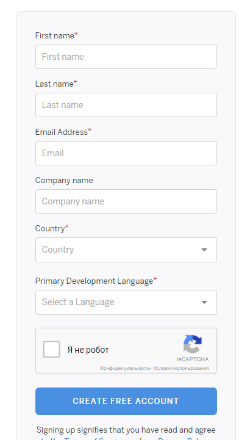Focus the First name input field
The width and height of the screenshot is (239, 440).
click(126, 57)
